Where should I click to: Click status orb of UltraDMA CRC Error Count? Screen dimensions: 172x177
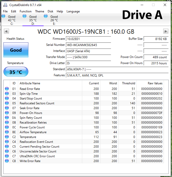[7, 156]
